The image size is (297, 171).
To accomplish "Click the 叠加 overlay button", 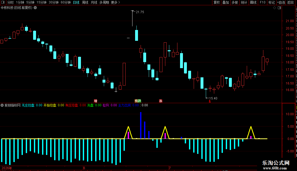I will (x=226, y=2).
